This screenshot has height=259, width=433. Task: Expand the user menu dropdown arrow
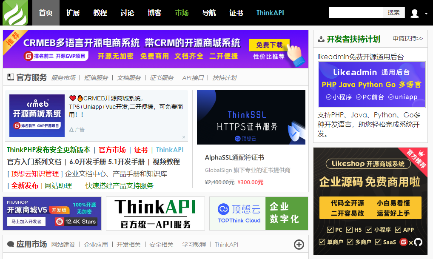click(426, 13)
